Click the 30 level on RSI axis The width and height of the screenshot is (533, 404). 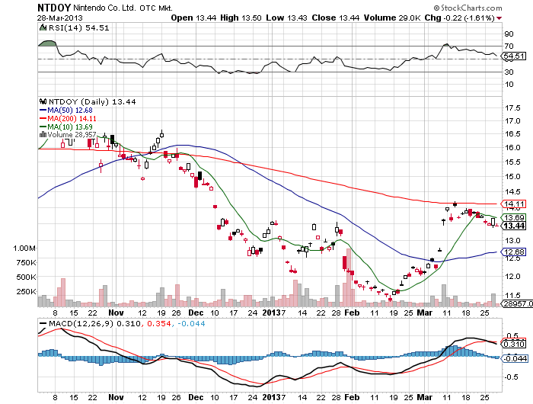coord(509,72)
